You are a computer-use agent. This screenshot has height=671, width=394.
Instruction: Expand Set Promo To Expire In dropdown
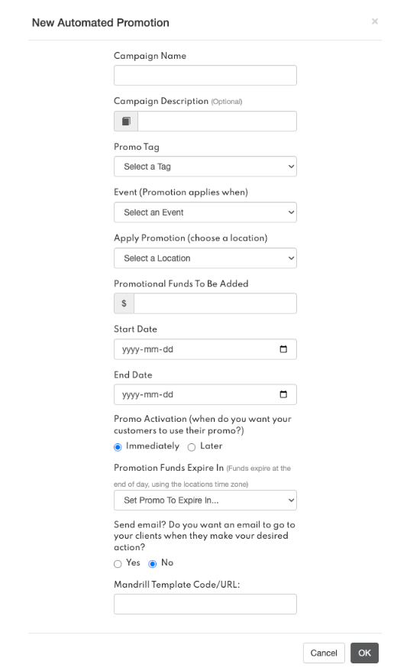(205, 501)
